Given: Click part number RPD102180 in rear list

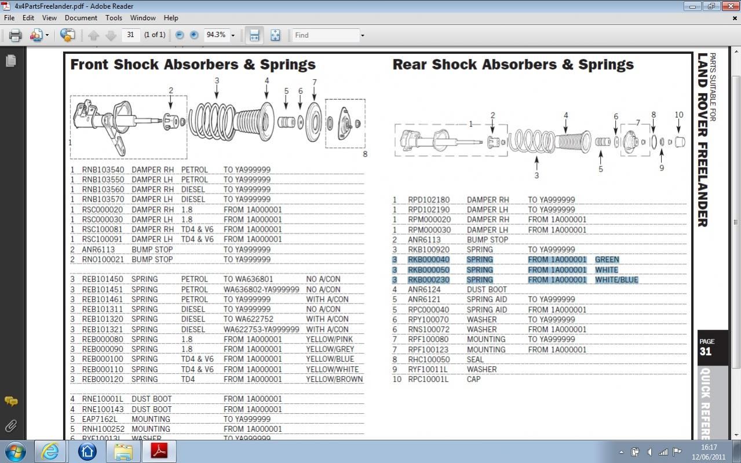Looking at the screenshot, I should 429,200.
